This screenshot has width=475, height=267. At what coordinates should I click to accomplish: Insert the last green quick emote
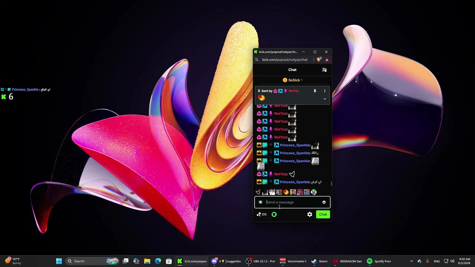(x=314, y=192)
